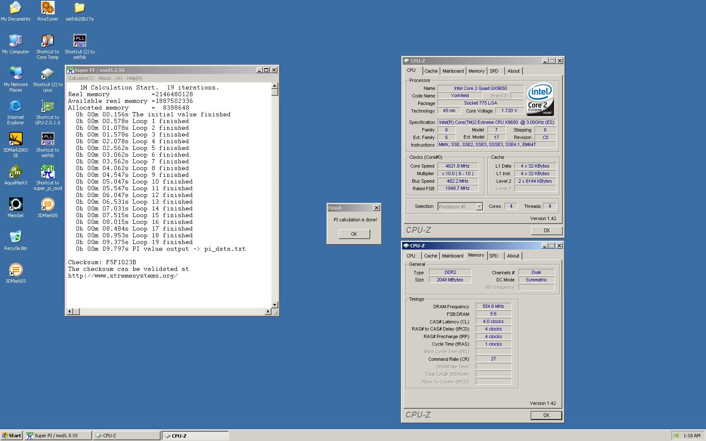Viewport: 706px width, 441px height.
Task: Click the Intel Core 2 Extreme logo
Action: [x=540, y=99]
